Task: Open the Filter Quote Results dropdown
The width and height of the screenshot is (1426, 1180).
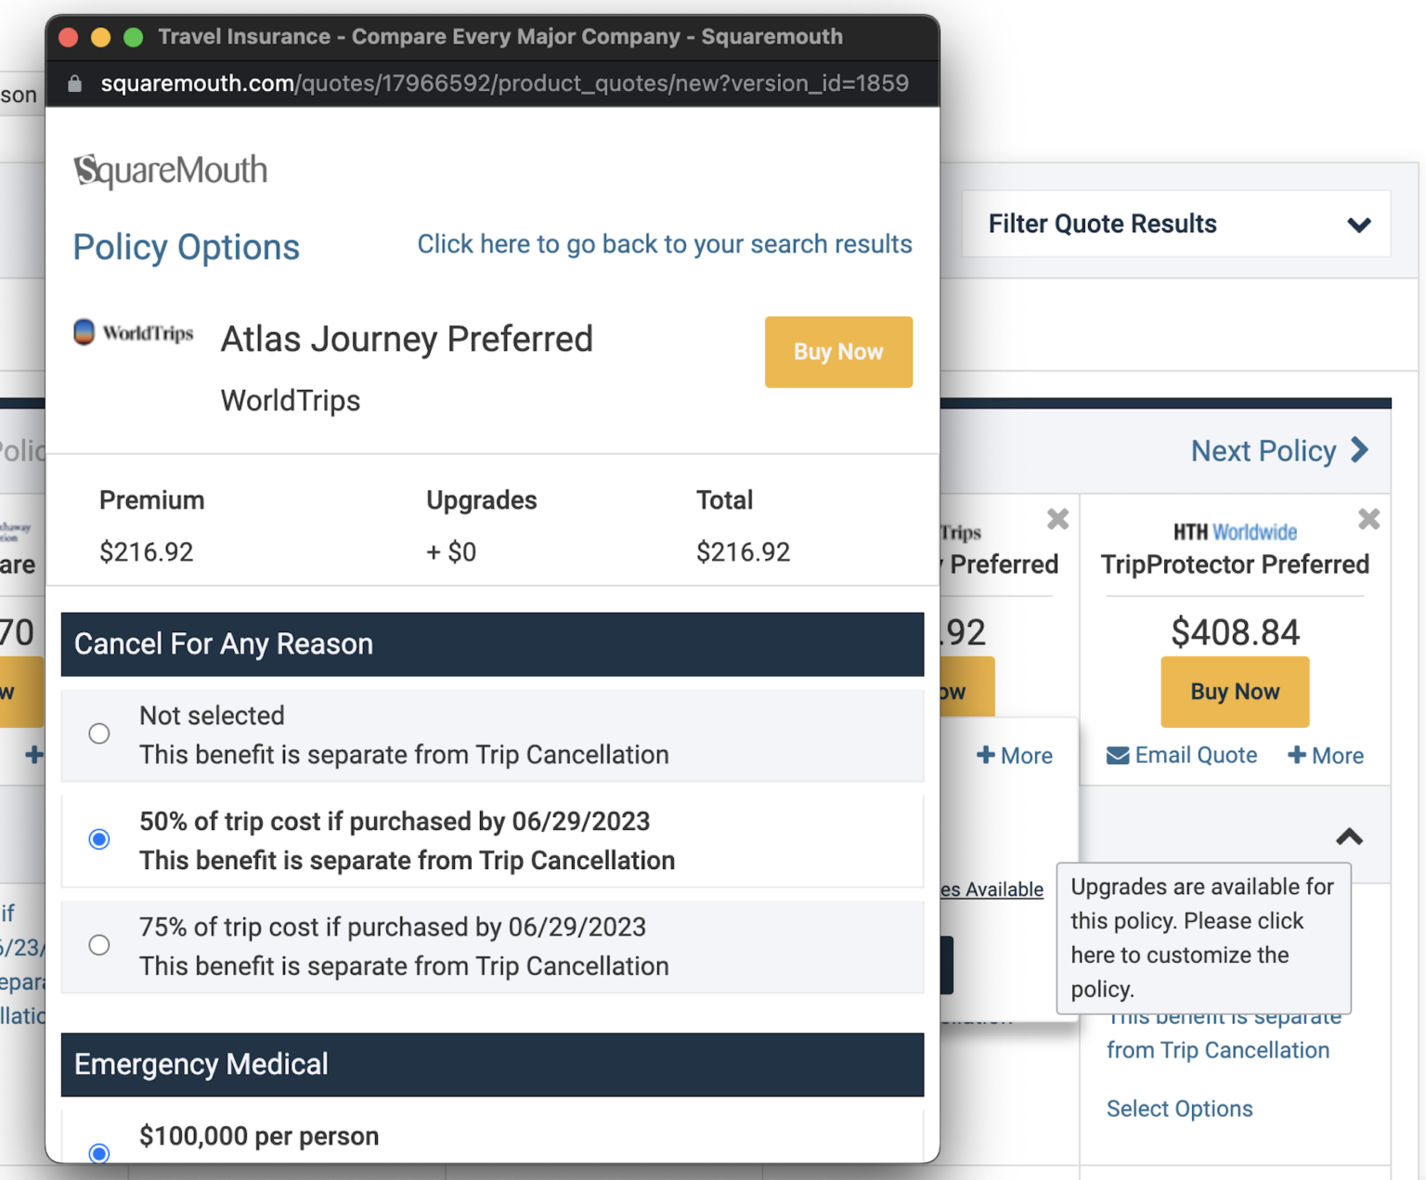Action: 1174,224
